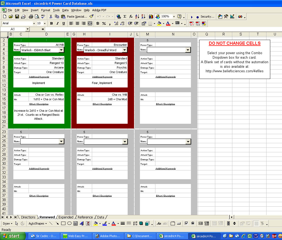The image size is (282, 240).
Task: Launch the Chart Wizard
Action: coord(151,17)
